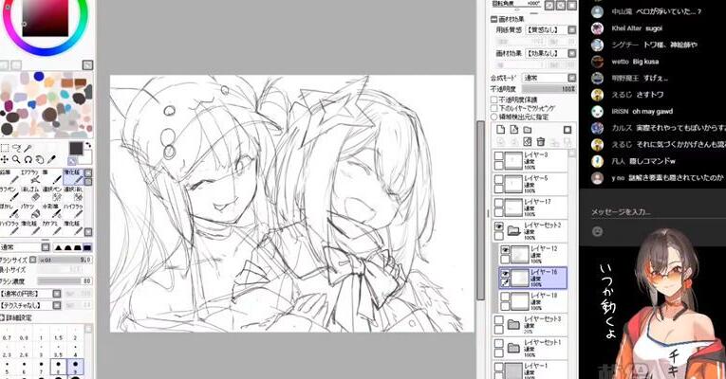The image size is (726, 379).
Task: Select the 領域検出元に指定 radio option
Action: click(494, 117)
